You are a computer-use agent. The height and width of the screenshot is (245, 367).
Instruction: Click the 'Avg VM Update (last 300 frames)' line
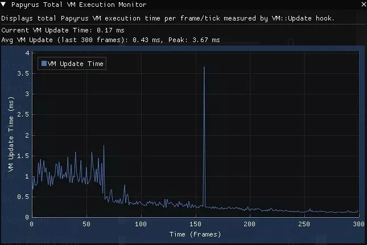pos(110,40)
